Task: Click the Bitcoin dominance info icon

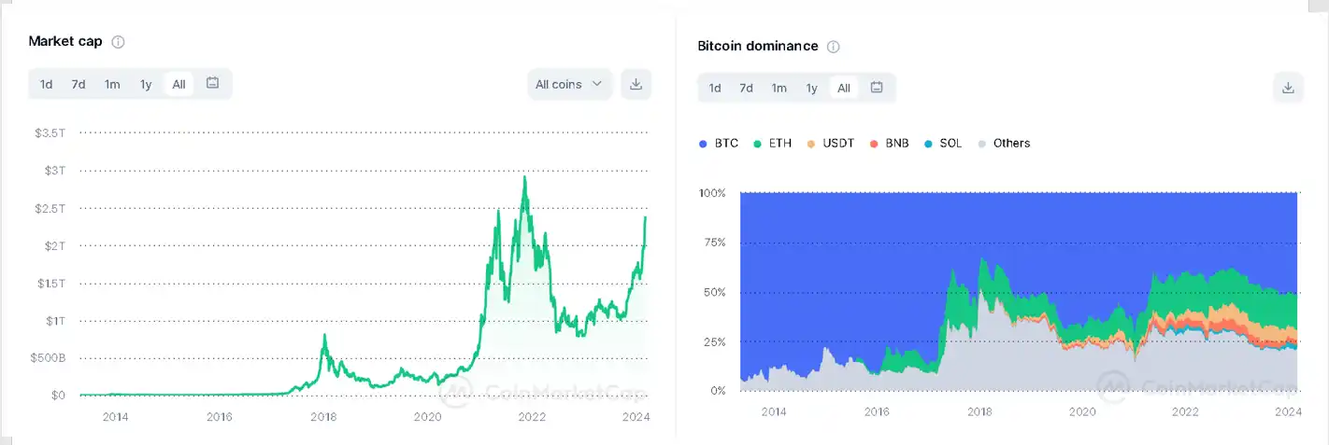Action: coord(834,47)
